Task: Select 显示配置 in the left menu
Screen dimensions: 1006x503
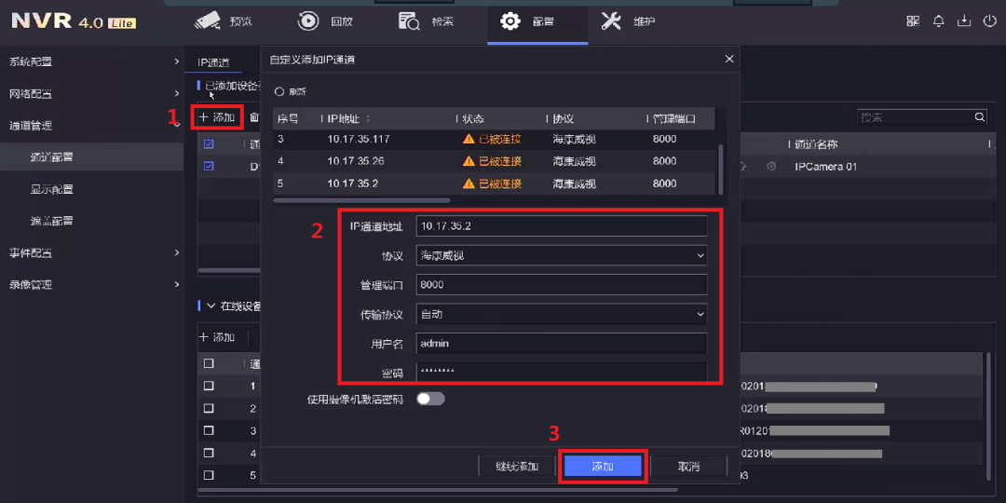Action: pos(52,189)
